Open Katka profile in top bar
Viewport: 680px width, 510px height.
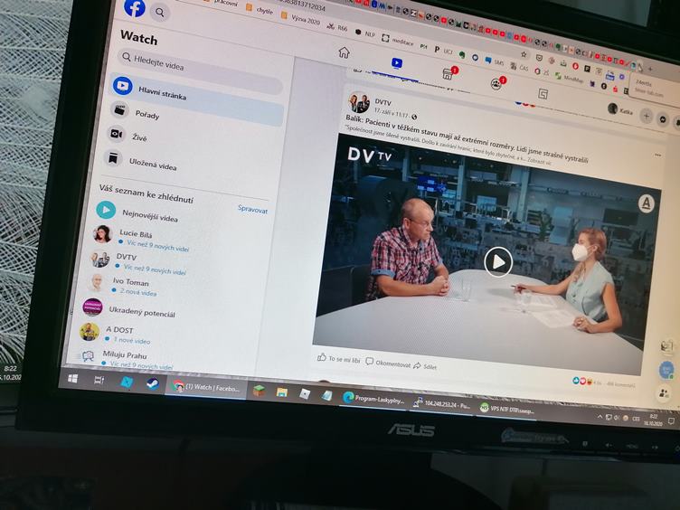620,110
